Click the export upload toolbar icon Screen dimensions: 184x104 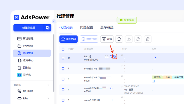tap(129, 39)
